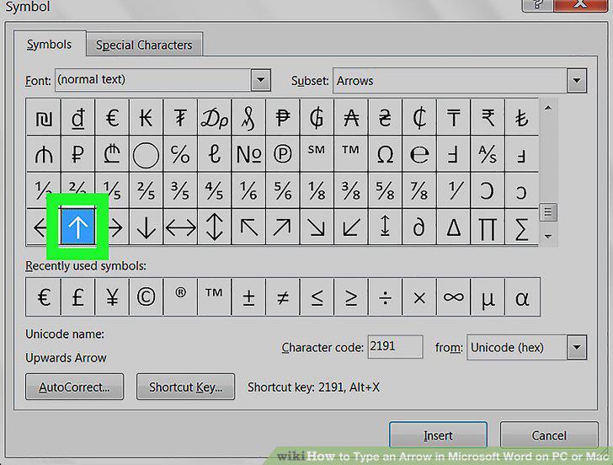Pick recently used micro (µ) symbol

pyautogui.click(x=488, y=297)
